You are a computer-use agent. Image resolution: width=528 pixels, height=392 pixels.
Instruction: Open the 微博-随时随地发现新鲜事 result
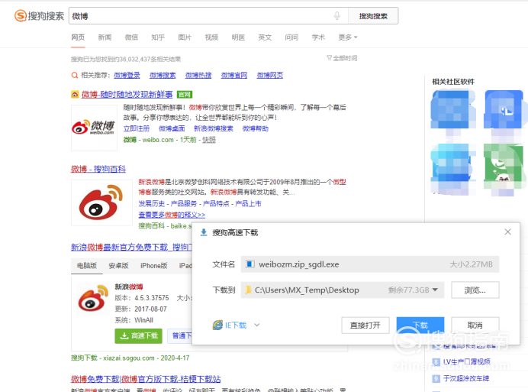pos(127,95)
